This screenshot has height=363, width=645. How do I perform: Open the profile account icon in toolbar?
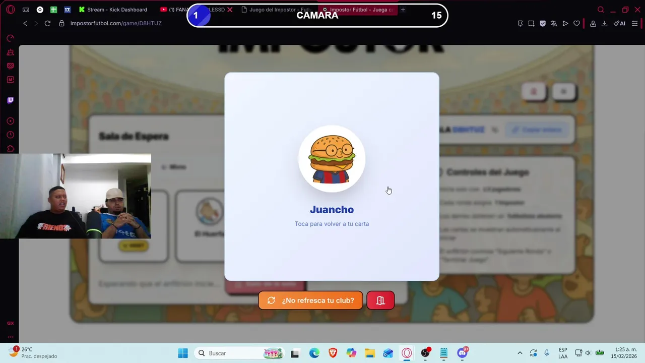click(x=593, y=23)
